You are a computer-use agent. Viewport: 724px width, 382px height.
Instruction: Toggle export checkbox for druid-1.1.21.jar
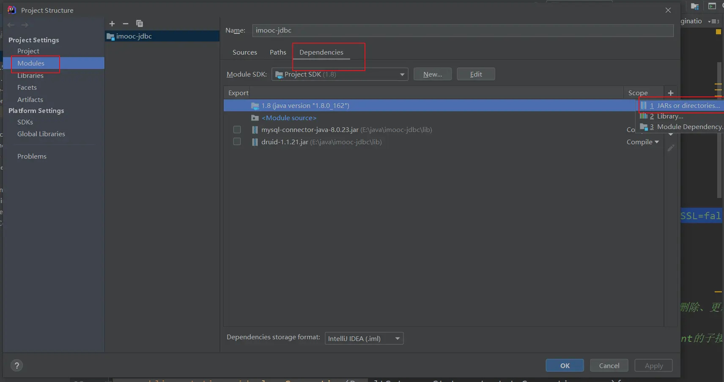click(x=237, y=142)
